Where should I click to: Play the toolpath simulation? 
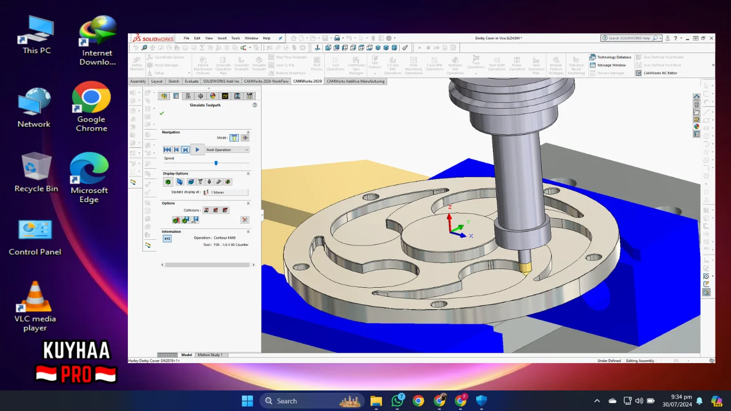click(x=197, y=150)
